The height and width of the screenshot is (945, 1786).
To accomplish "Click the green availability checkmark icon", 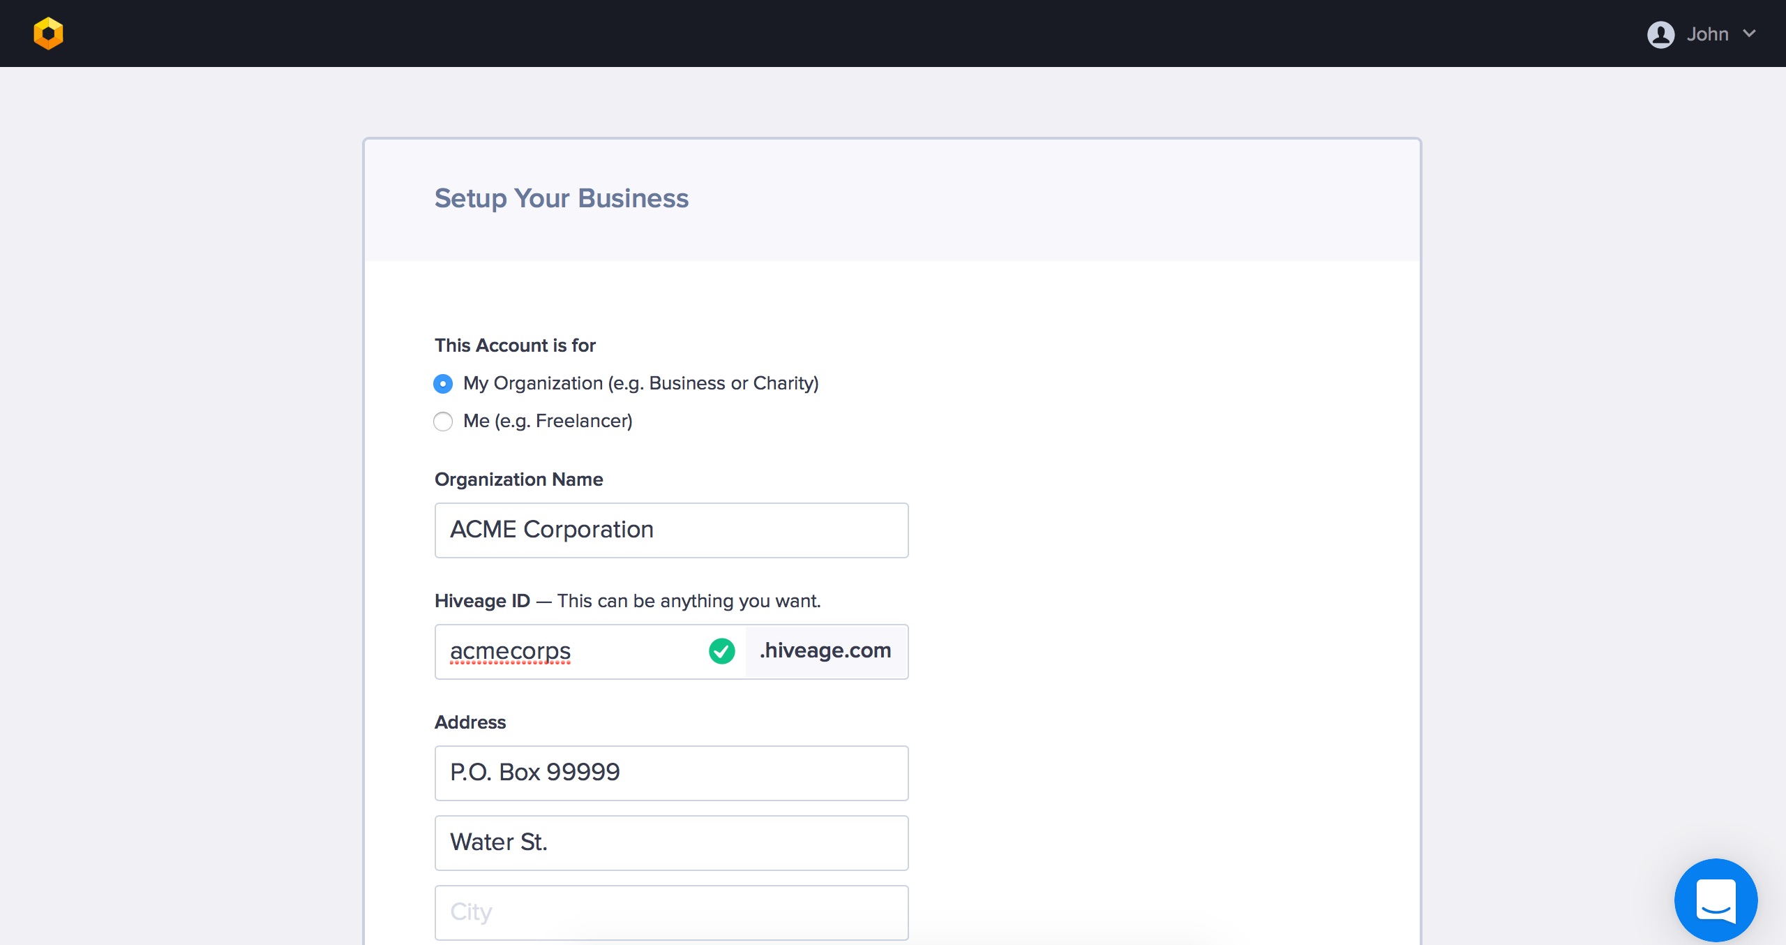I will [x=721, y=651].
